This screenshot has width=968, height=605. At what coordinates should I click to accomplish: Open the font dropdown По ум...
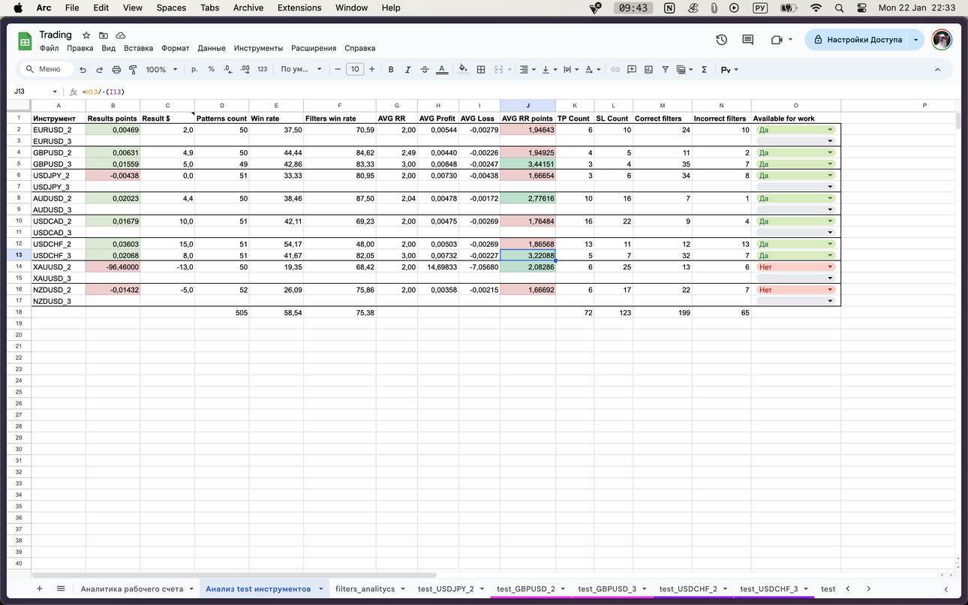(x=301, y=69)
